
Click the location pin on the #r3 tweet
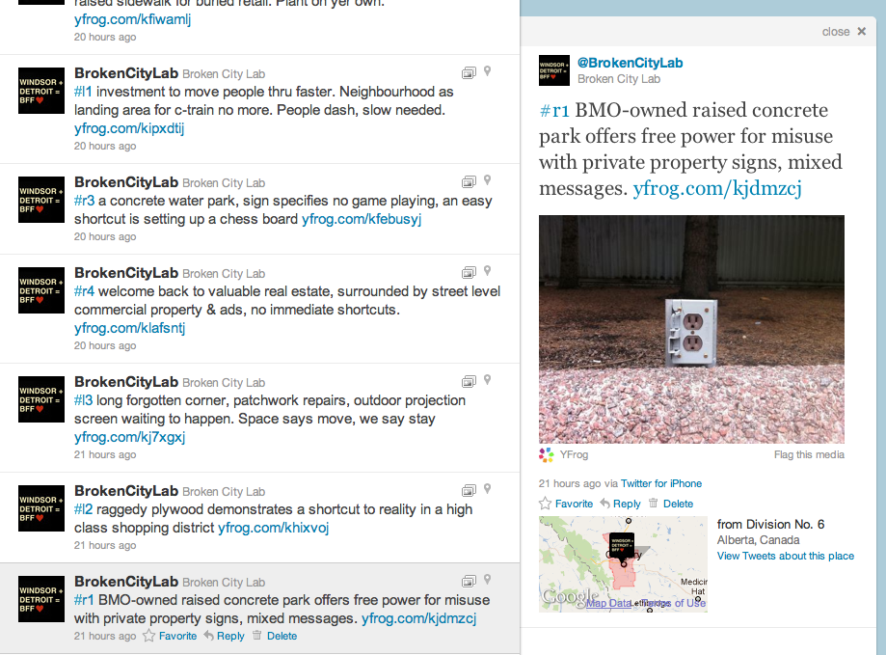coord(487,180)
